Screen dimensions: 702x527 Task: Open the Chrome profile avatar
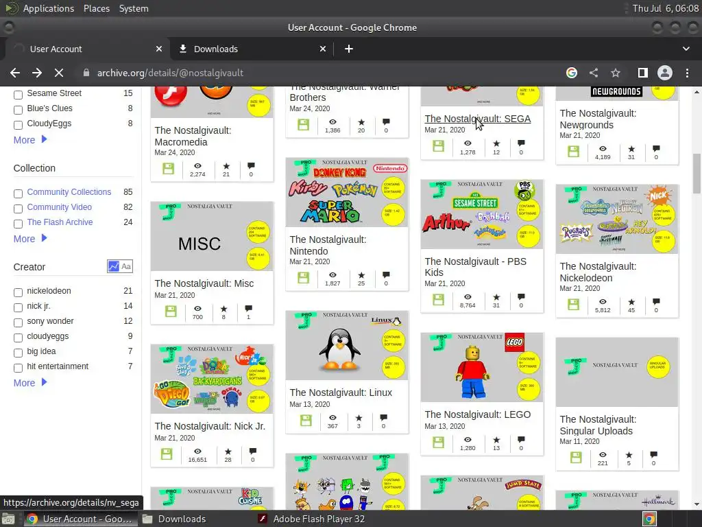coord(665,73)
